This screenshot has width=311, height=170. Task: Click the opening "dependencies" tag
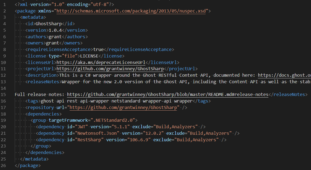tap(43, 114)
